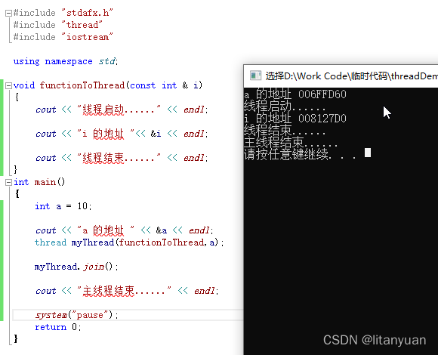This screenshot has width=438, height=355.
Task: Click console output line '主线程结束......'
Action: pos(291,143)
